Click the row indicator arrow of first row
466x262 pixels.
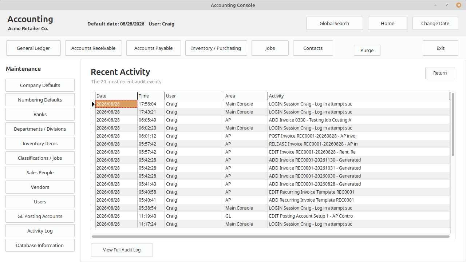coord(93,104)
